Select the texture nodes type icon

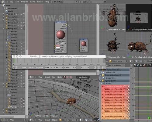[71, 77]
